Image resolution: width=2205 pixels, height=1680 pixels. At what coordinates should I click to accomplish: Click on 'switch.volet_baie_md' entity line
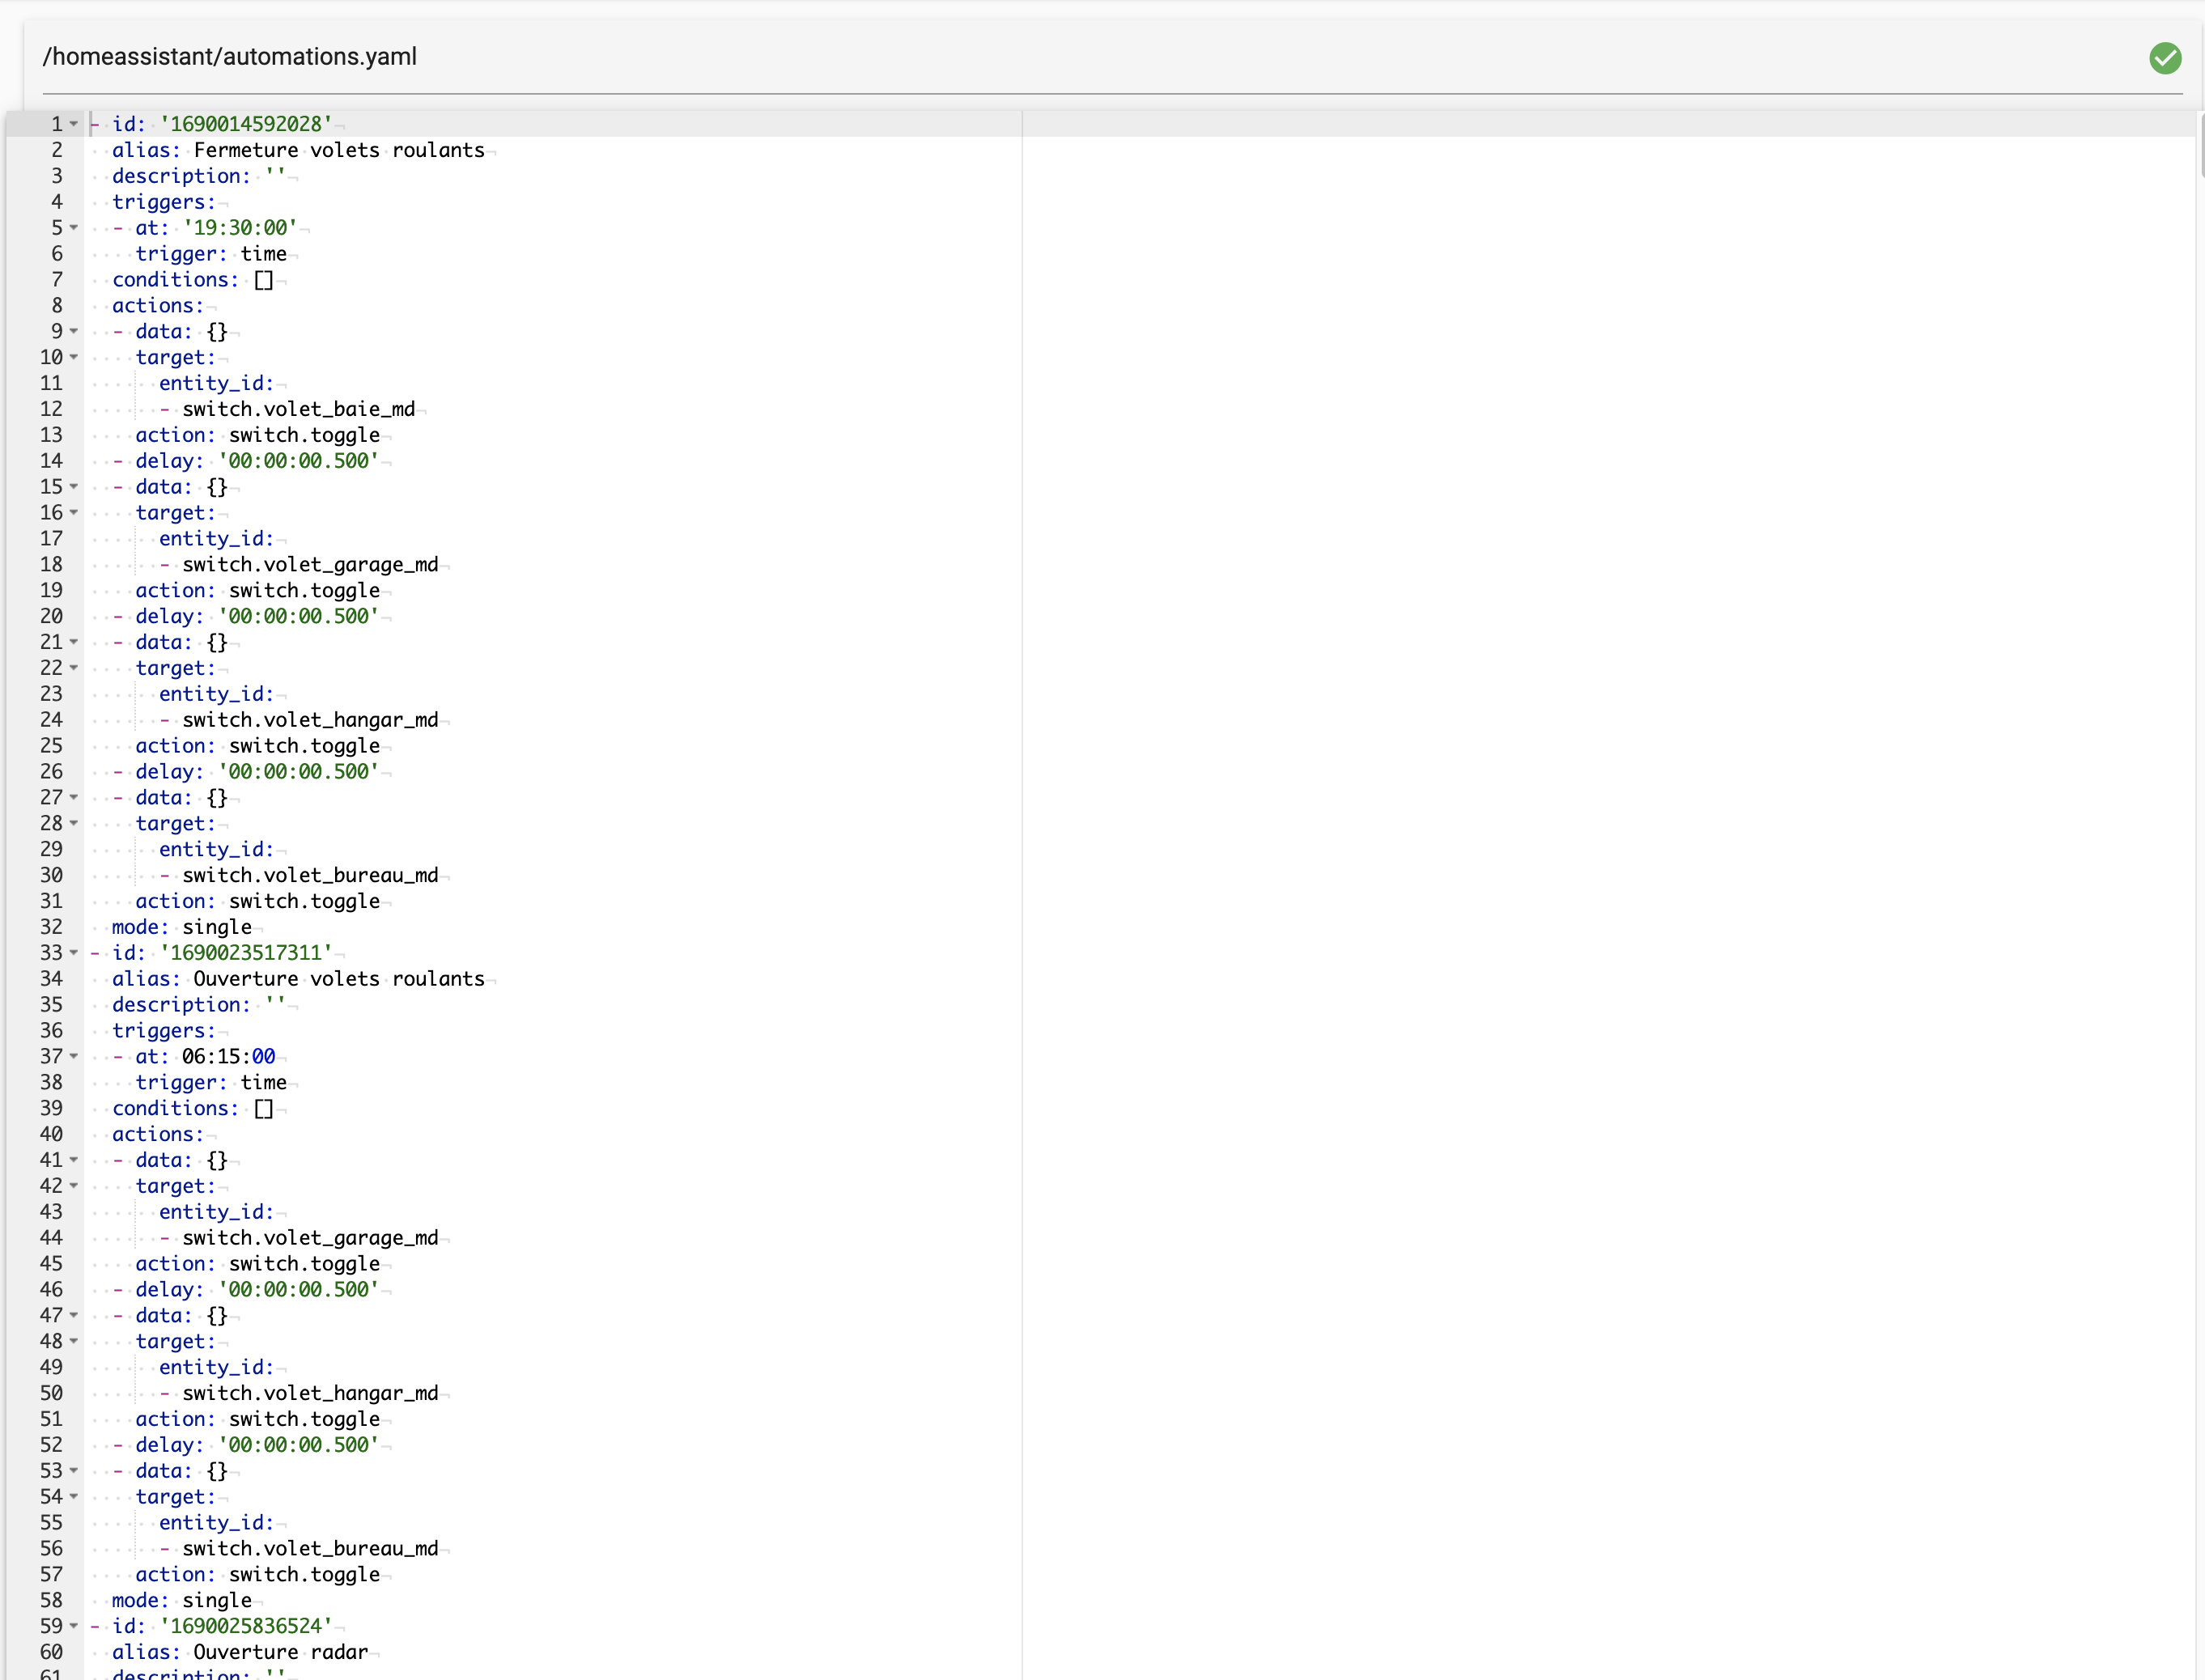click(x=298, y=409)
